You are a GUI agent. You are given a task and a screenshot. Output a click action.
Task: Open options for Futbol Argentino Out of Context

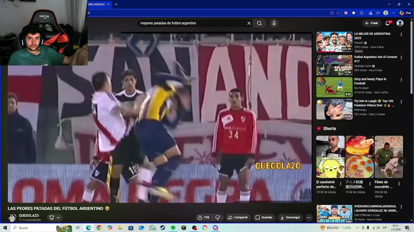click(401, 58)
